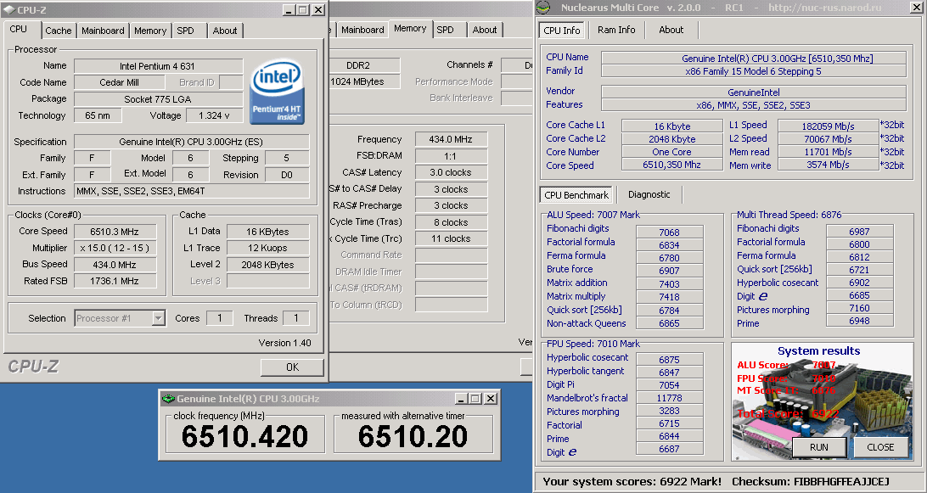
Task: Select the CPU Benchmark tab
Action: click(x=576, y=195)
